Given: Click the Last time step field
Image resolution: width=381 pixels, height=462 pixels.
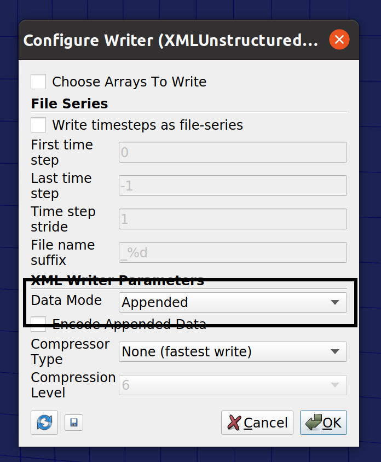Looking at the screenshot, I should click(233, 186).
